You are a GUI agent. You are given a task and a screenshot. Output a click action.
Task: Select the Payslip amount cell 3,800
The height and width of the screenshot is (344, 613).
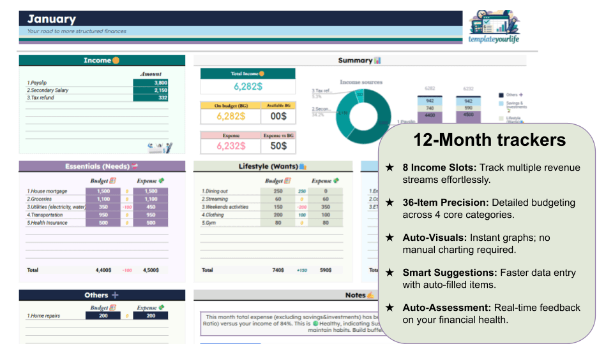click(x=151, y=83)
